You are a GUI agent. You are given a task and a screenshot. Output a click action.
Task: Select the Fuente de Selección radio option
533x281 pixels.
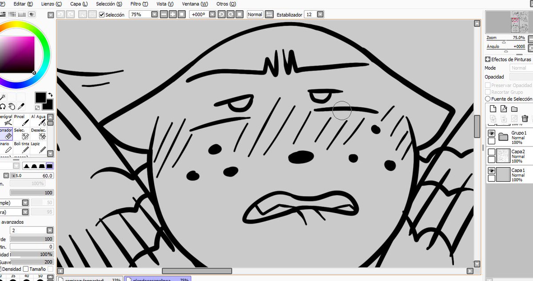pyautogui.click(x=488, y=99)
